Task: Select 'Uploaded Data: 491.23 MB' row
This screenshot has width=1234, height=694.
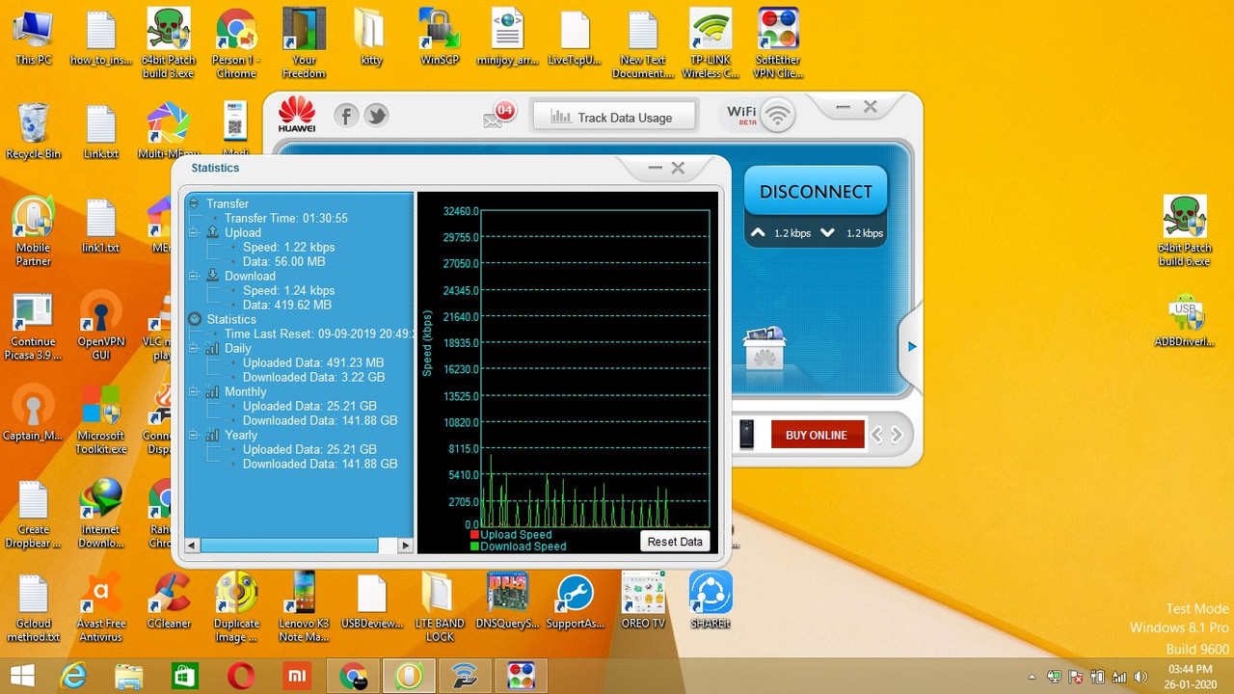Action: click(x=313, y=362)
